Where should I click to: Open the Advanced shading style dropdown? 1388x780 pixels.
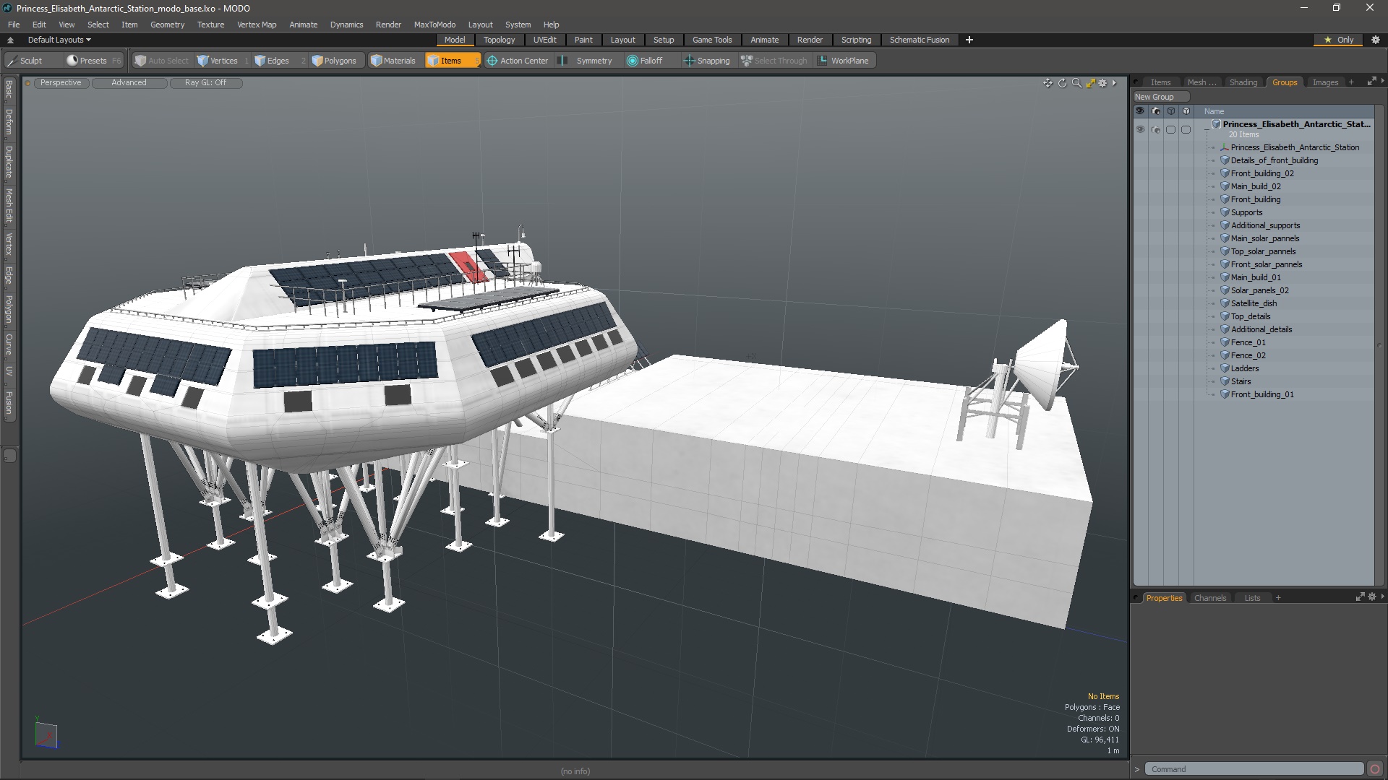[129, 83]
